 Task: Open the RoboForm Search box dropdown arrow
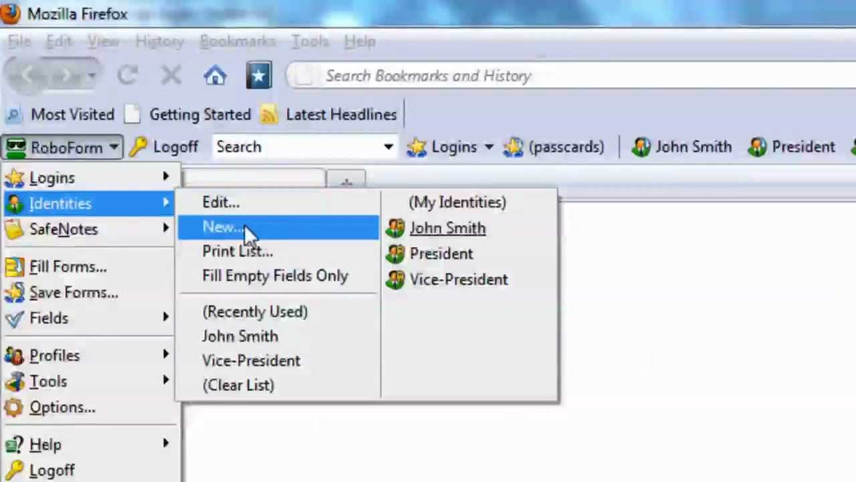[388, 147]
